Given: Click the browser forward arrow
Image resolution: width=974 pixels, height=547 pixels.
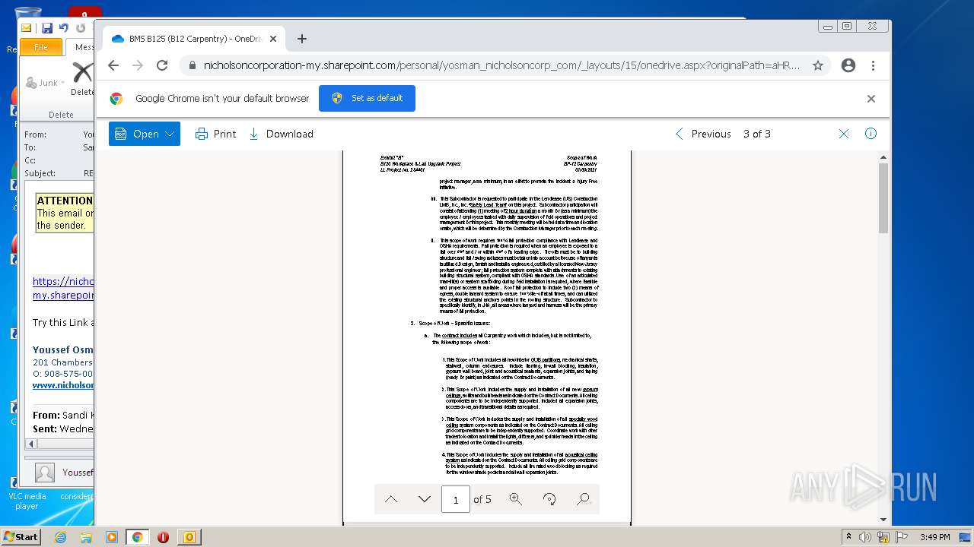Looking at the screenshot, I should (x=138, y=65).
